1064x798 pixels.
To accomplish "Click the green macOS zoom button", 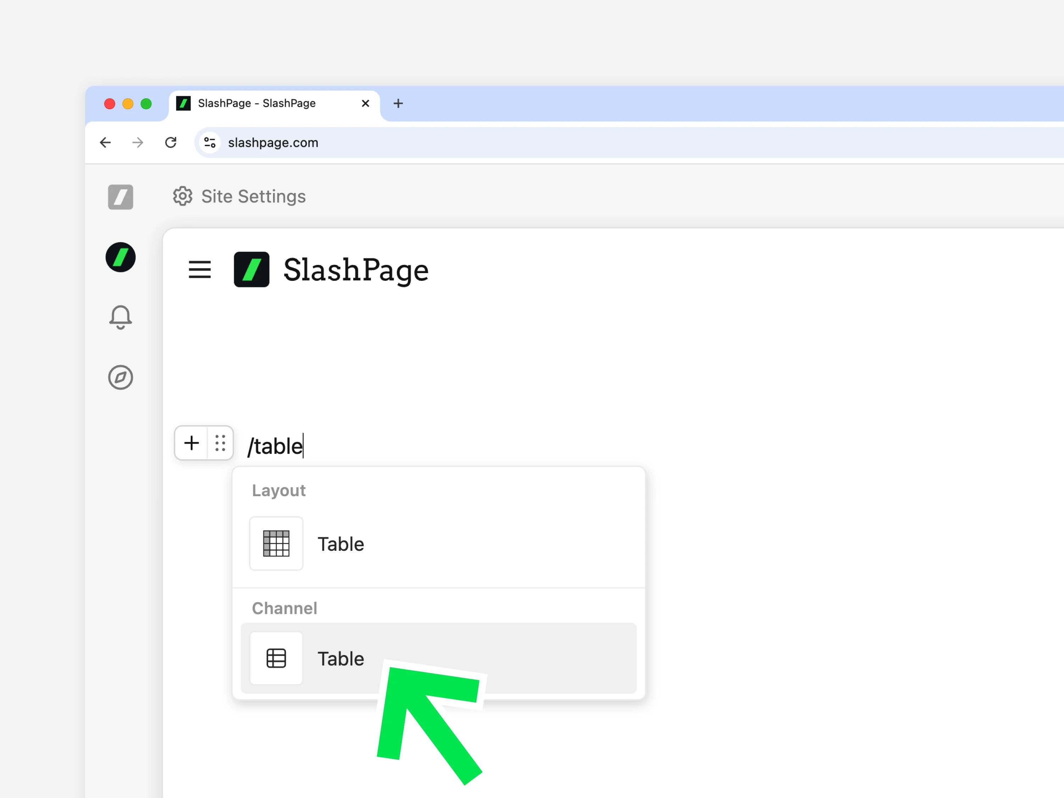I will pos(146,104).
